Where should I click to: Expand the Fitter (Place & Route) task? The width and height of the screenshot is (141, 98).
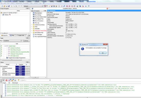pyautogui.click(x=7, y=50)
